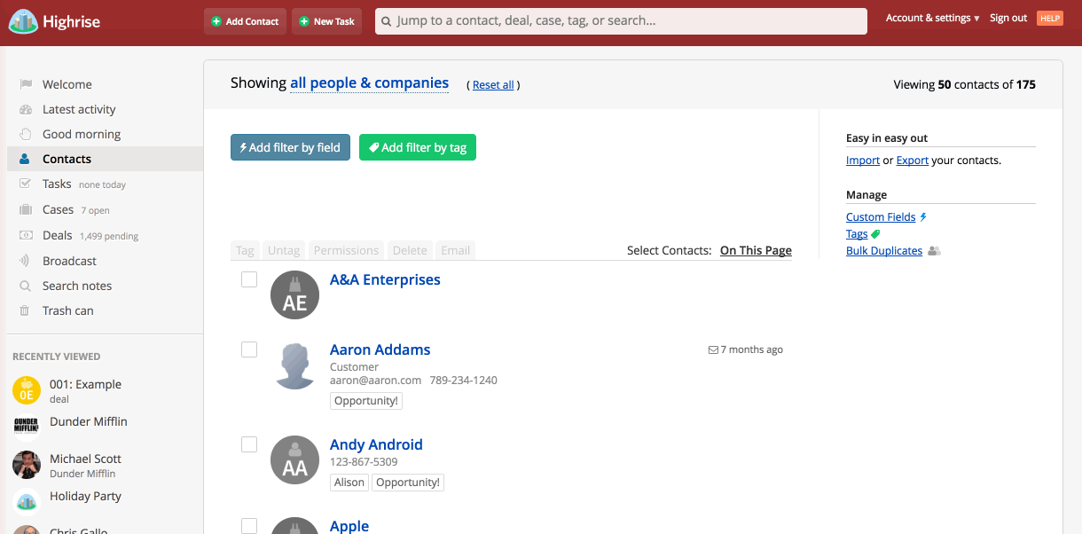Image resolution: width=1082 pixels, height=534 pixels.
Task: Click the Holiday Party case icon
Action: (x=27, y=502)
